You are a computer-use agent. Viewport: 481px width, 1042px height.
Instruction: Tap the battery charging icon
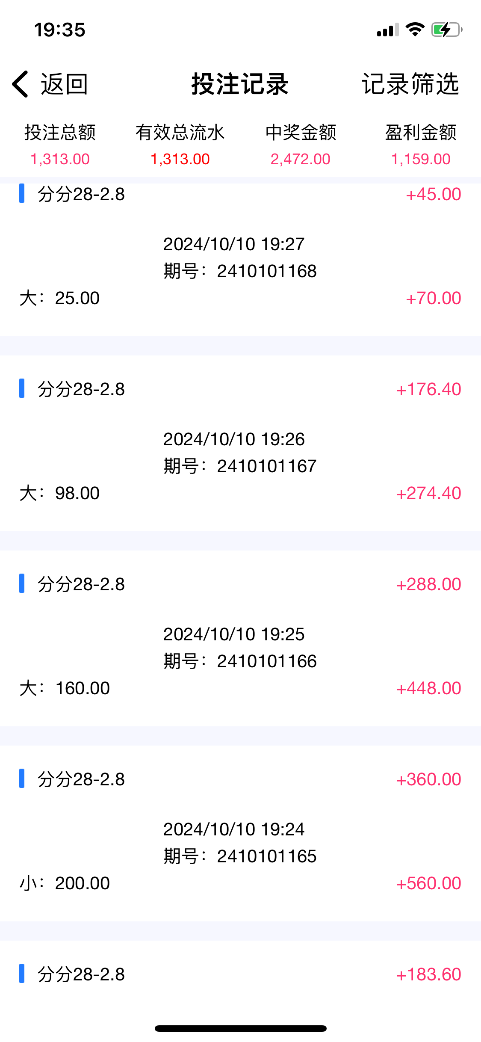click(446, 30)
